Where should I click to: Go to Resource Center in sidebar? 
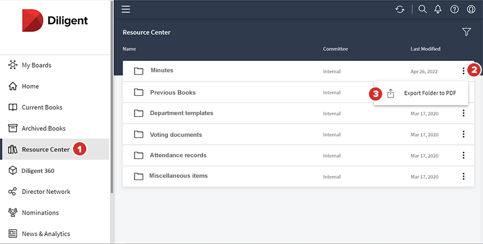[x=45, y=149]
